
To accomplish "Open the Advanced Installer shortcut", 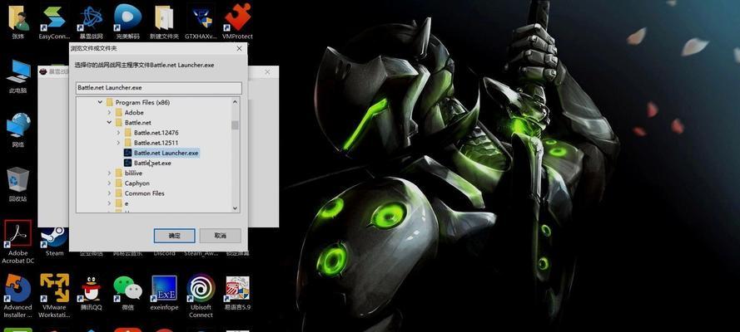I will (x=18, y=295).
